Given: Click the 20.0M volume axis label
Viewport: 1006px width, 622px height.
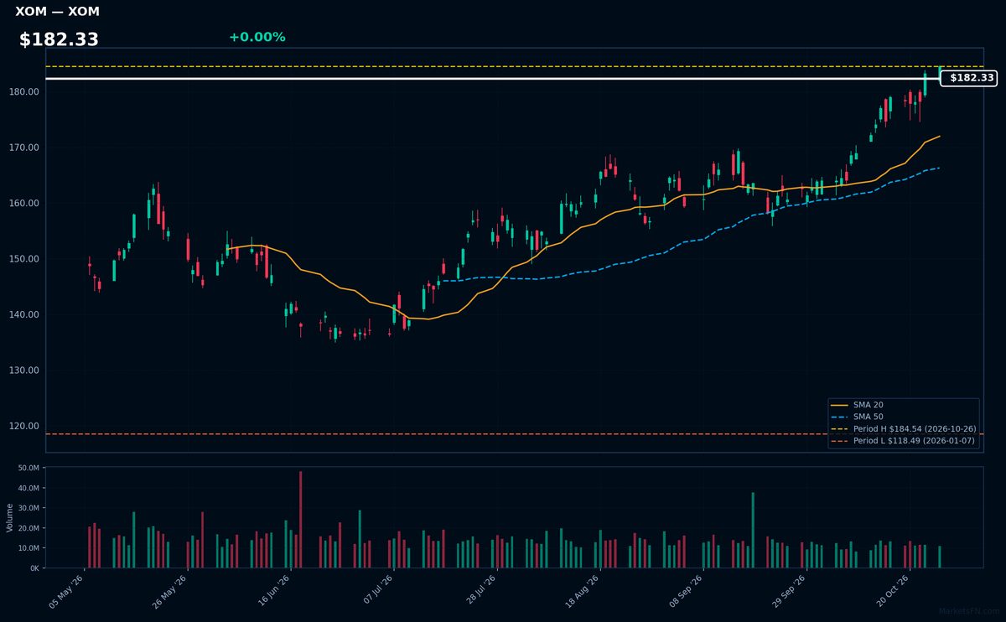Looking at the screenshot, I should coord(28,528).
